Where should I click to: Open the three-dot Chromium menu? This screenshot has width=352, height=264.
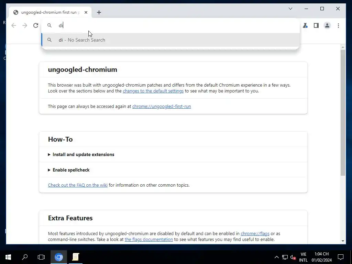pos(338,25)
